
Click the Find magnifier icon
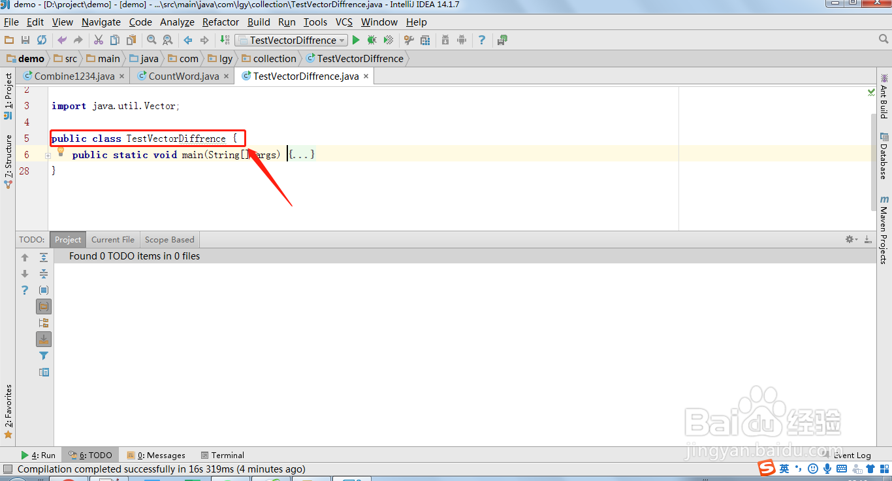click(x=151, y=40)
